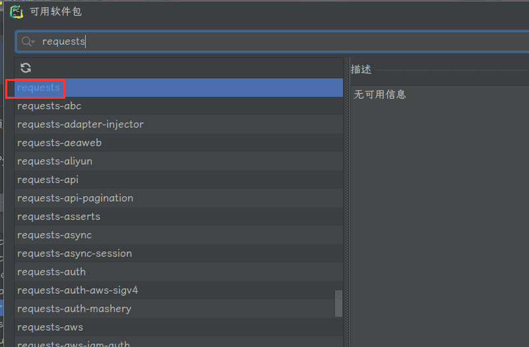Image resolution: width=529 pixels, height=347 pixels.
Task: Click the PyCharm logo icon in title bar
Action: click(16, 11)
